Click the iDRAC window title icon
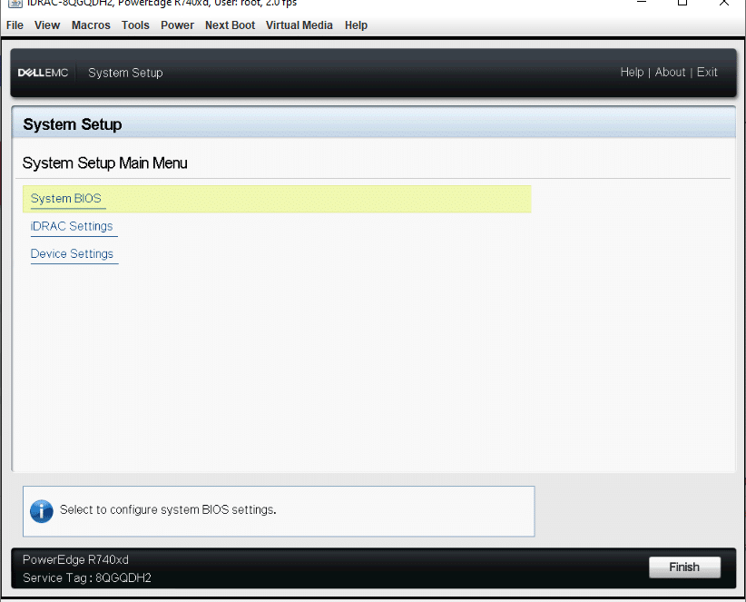 (15, 3)
